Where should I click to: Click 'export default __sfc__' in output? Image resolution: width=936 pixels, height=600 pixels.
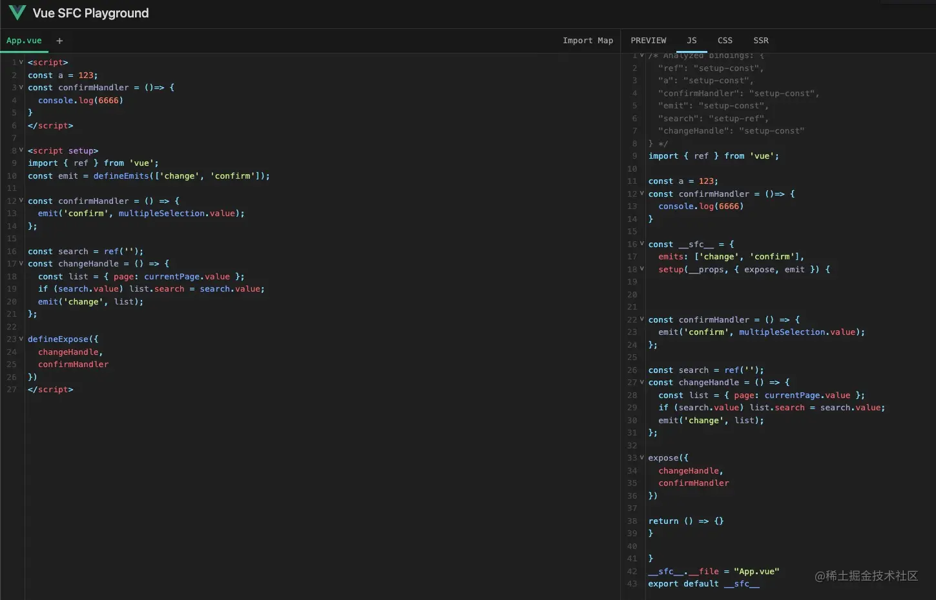point(704,584)
